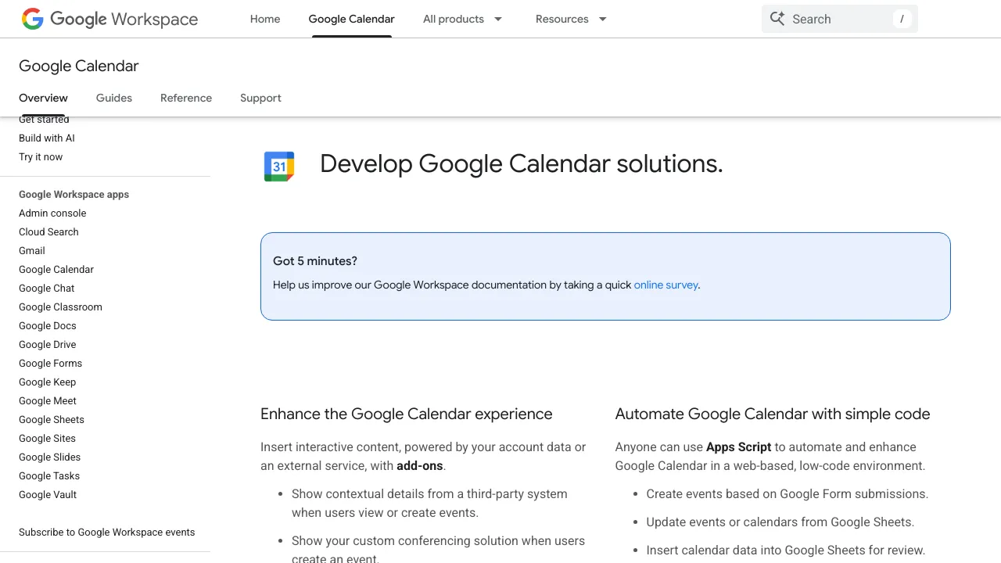Click the Automate Google Calendar with simple code heading
The width and height of the screenshot is (1001, 563).
pos(773,414)
